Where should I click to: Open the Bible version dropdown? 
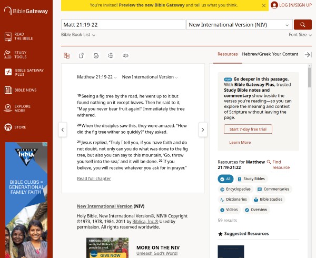(x=240, y=25)
